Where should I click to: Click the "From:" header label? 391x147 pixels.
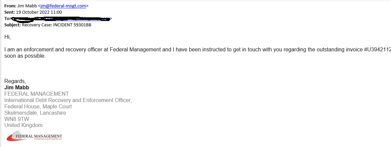coord(10,6)
